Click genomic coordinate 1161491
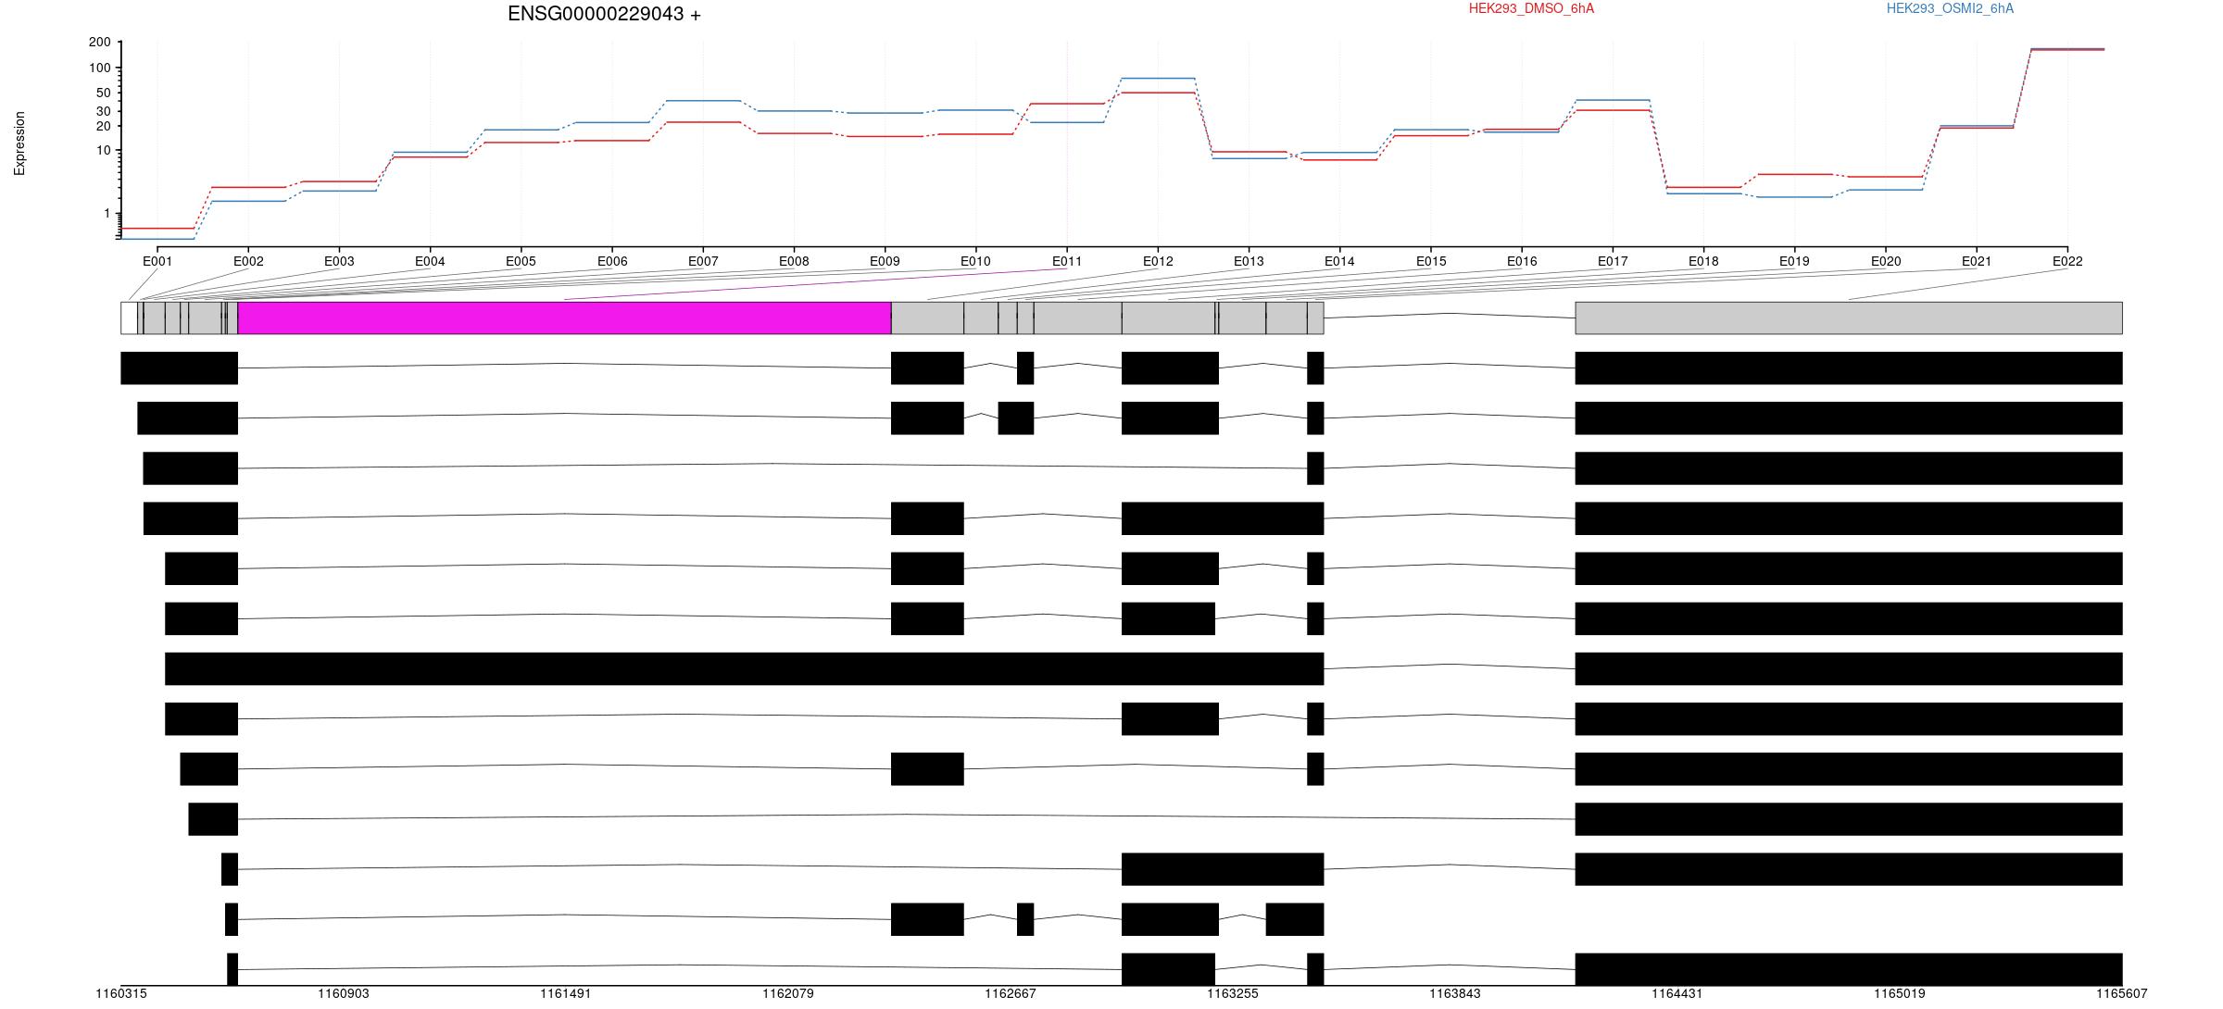Viewport: 2223px width, 1009px height. click(565, 994)
